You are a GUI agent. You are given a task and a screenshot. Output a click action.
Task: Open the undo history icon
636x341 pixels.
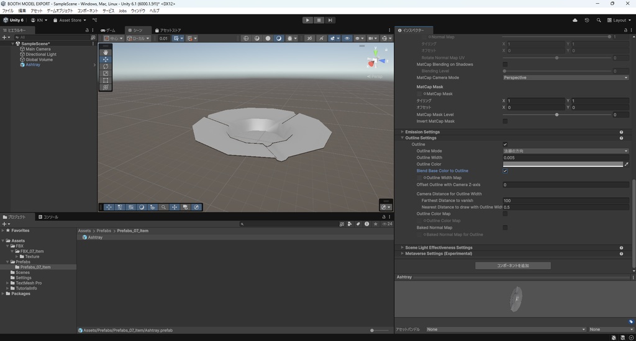pos(586,20)
